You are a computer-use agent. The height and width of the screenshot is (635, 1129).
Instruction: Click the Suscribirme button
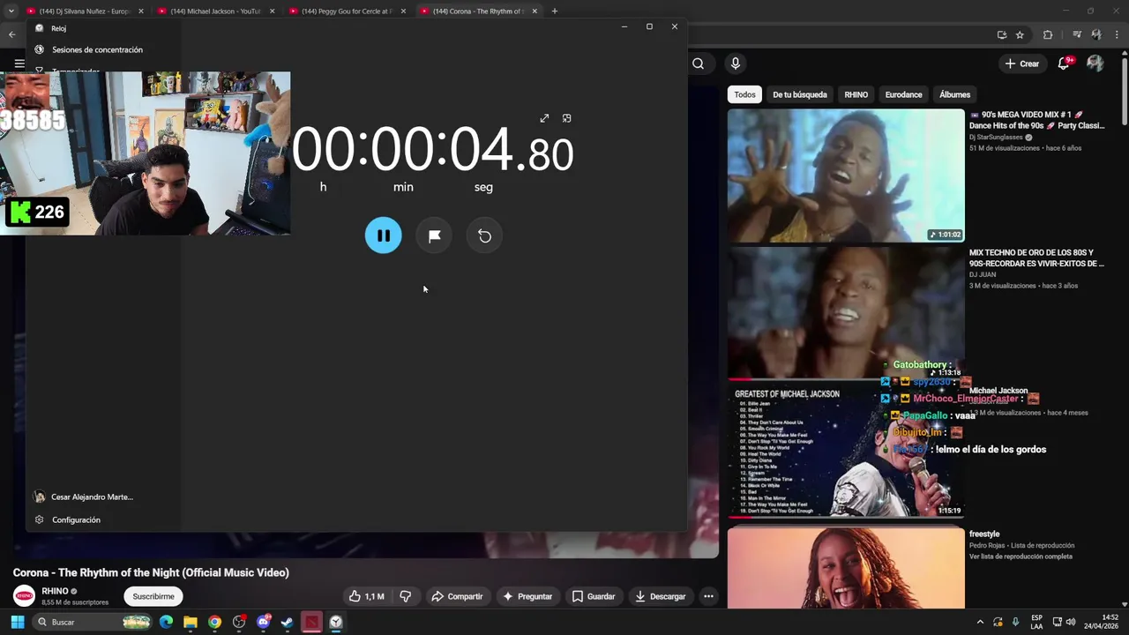coord(153,596)
